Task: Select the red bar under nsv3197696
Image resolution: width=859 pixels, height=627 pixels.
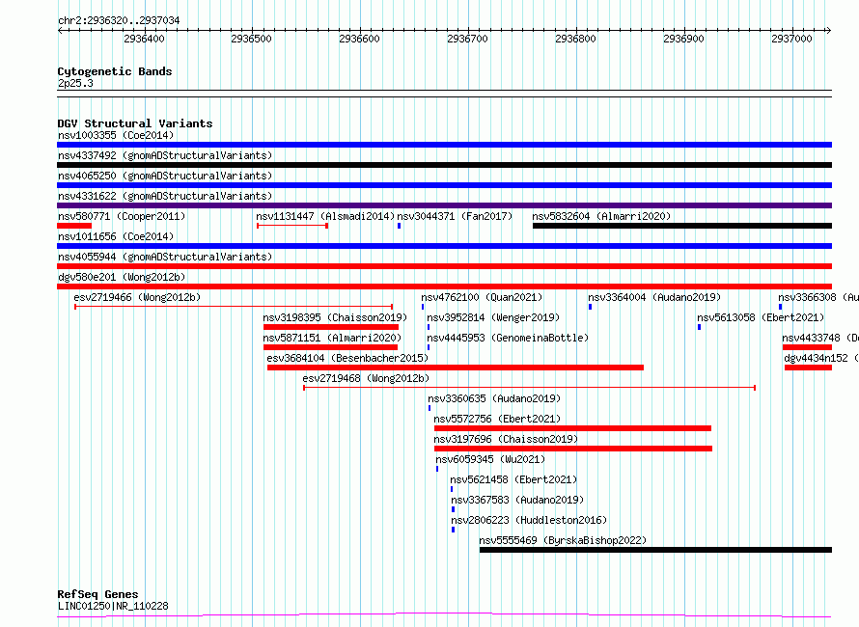Action: [573, 449]
